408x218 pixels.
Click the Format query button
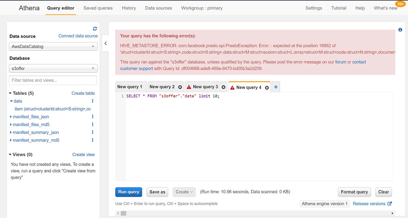pos(354,192)
